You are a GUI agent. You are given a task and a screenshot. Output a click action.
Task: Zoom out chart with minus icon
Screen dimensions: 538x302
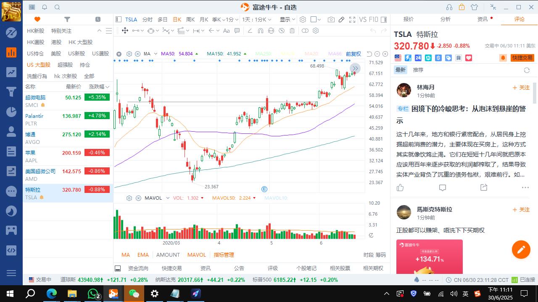[377, 54]
